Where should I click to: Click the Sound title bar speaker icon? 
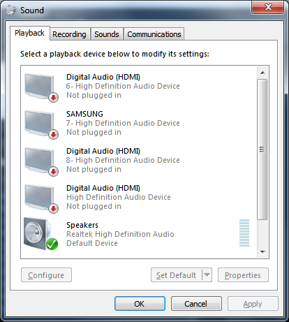coord(10,10)
